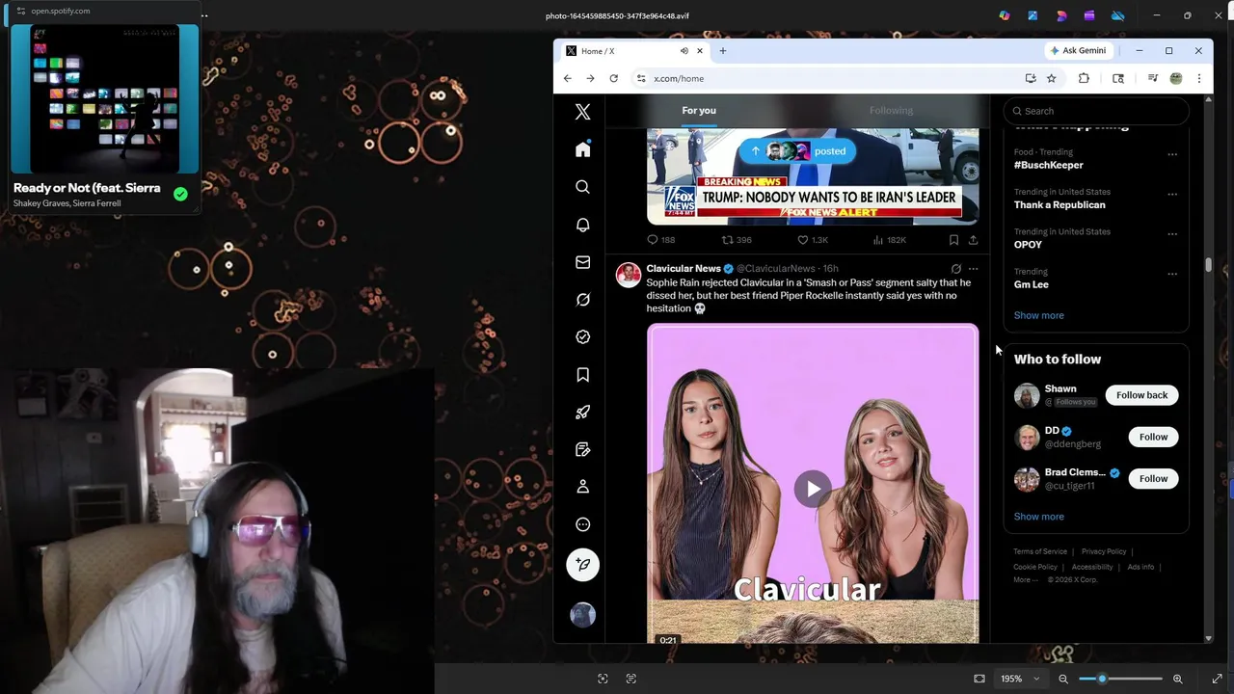1234x694 pixels.
Task: Bookmark this tab with the star icon
Action: point(1051,78)
